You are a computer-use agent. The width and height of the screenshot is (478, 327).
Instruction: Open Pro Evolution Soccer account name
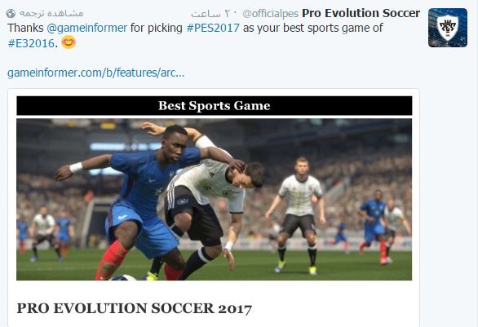click(x=361, y=13)
